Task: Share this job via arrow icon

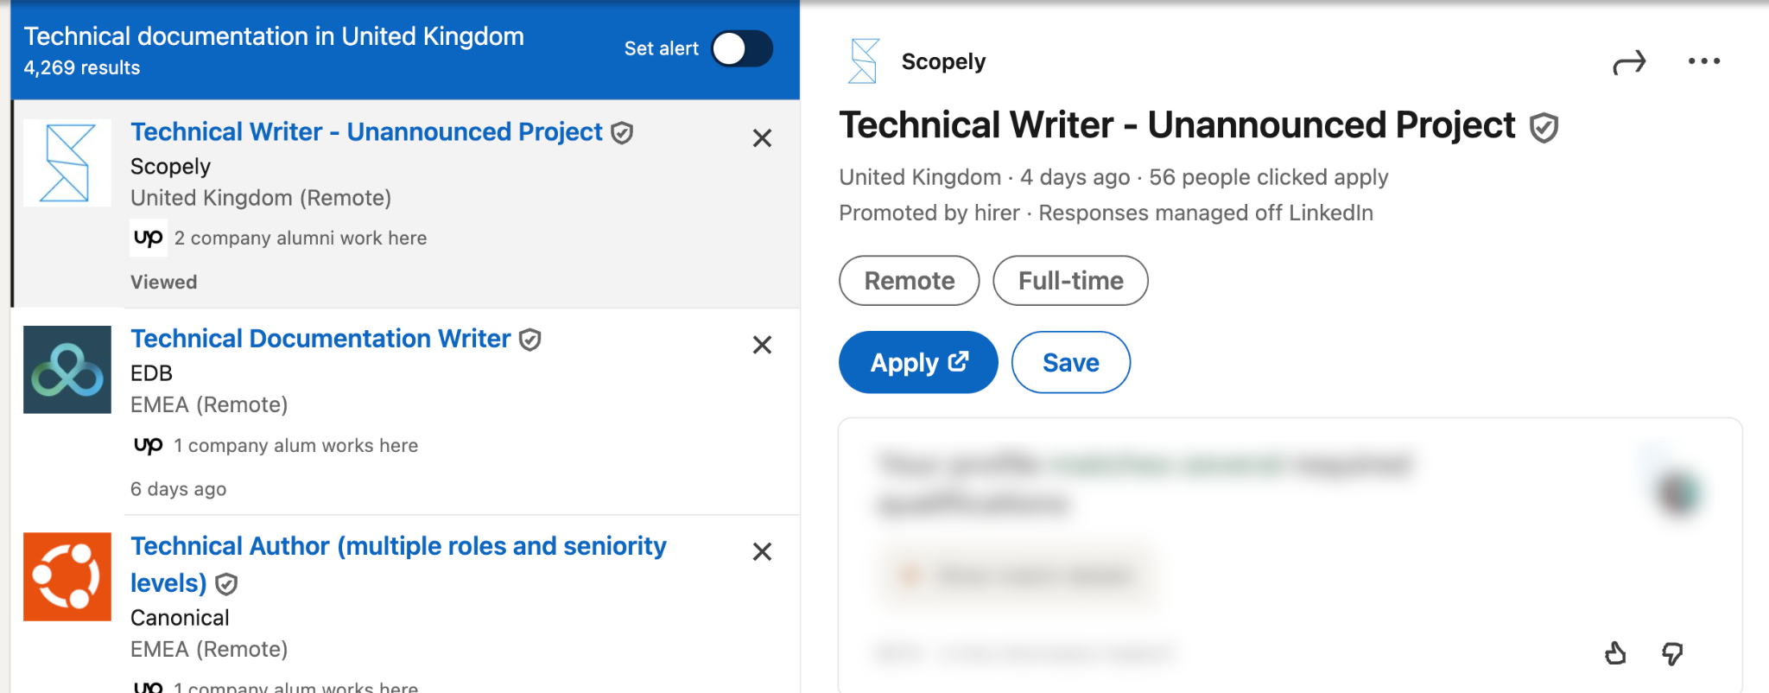Action: [x=1629, y=62]
